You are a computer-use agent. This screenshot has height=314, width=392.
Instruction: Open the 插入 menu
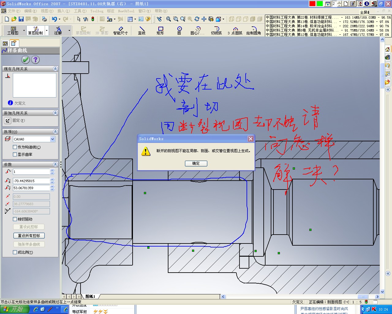coord(63,11)
